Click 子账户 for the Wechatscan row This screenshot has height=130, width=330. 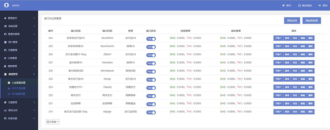point(278,71)
